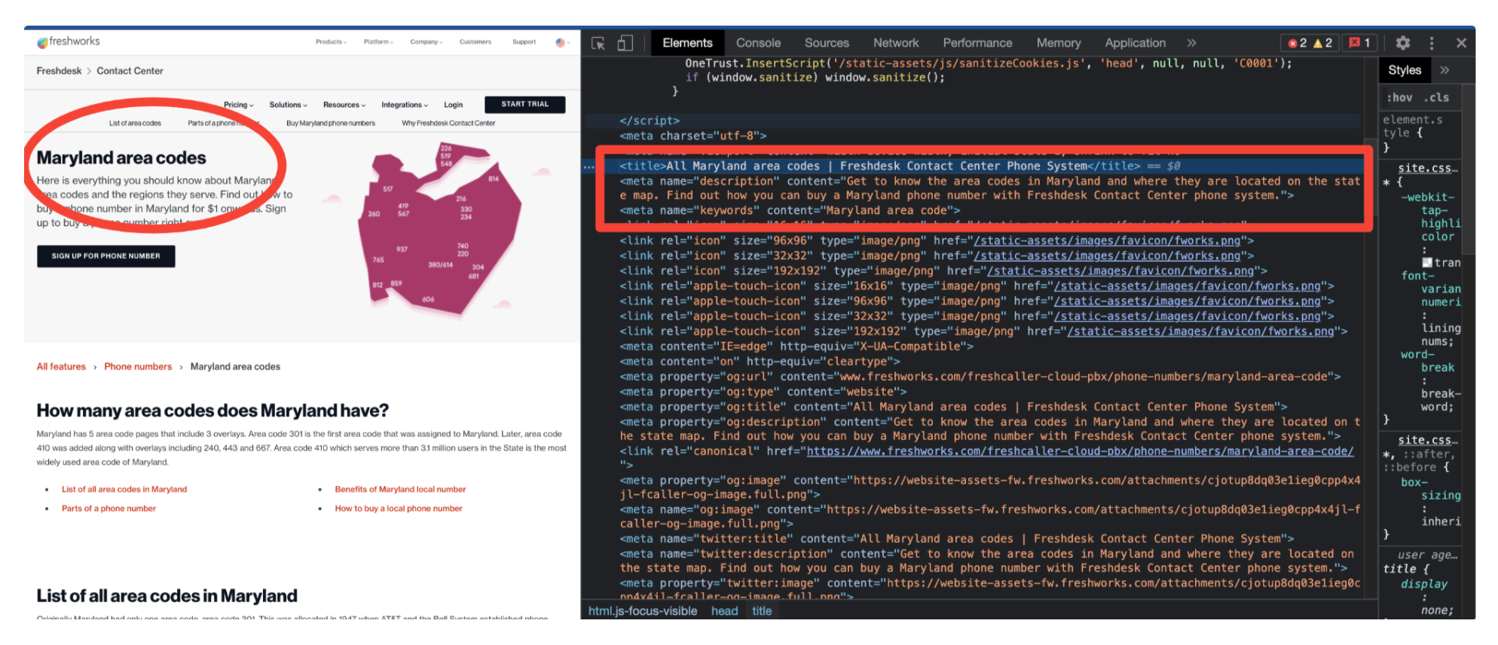1498x645 pixels.
Task: Open the Integrations dropdown
Action: click(x=405, y=105)
